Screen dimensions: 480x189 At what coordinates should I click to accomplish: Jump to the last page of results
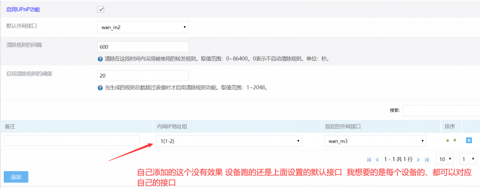click(x=427, y=160)
